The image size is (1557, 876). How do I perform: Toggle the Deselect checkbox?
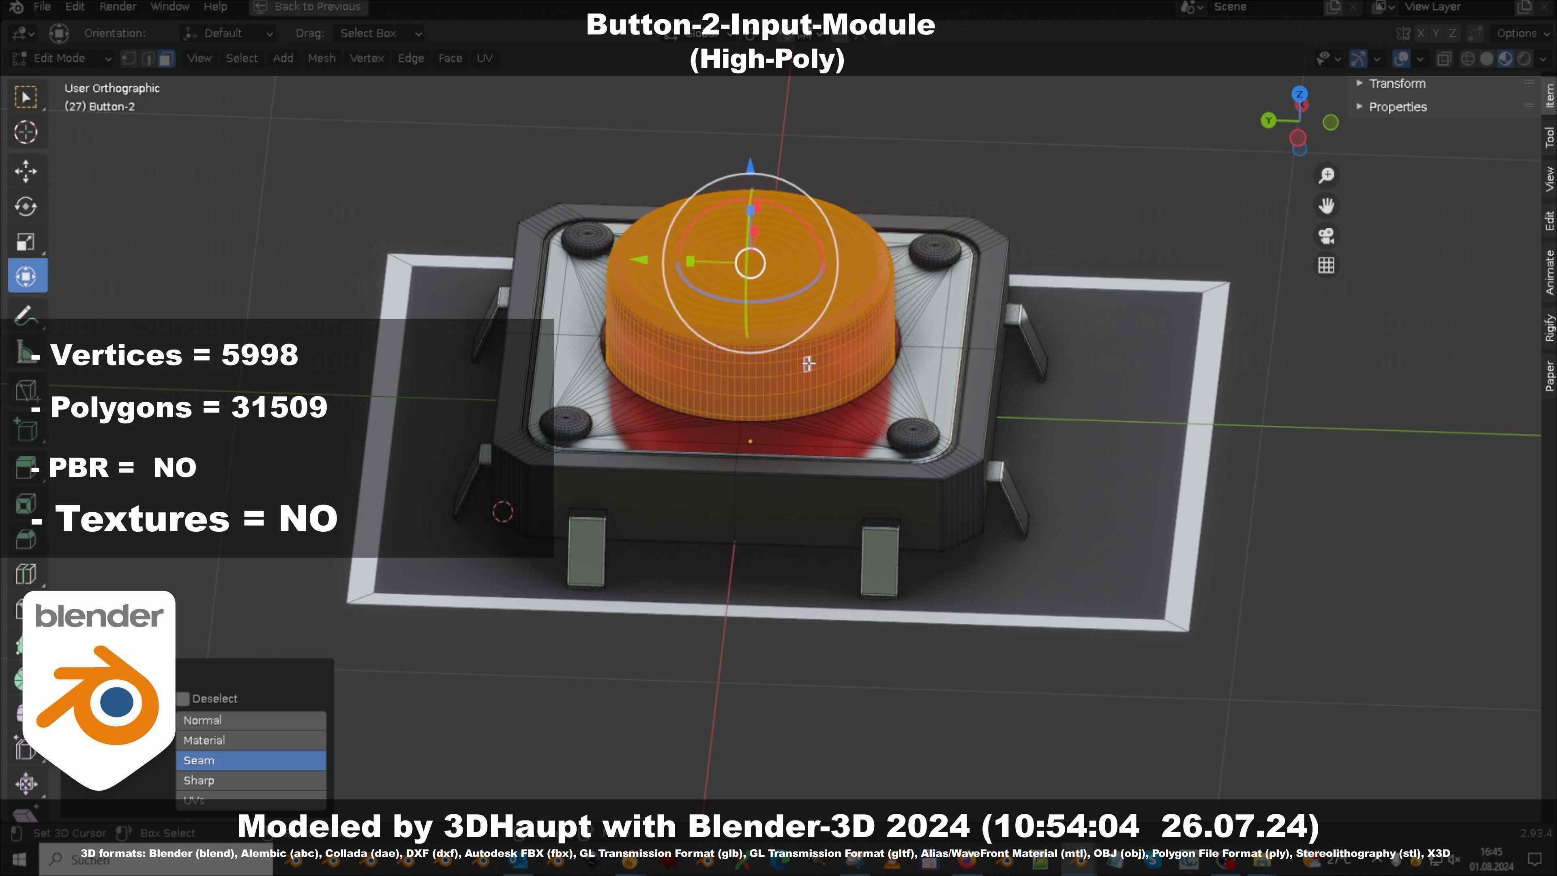click(x=184, y=699)
